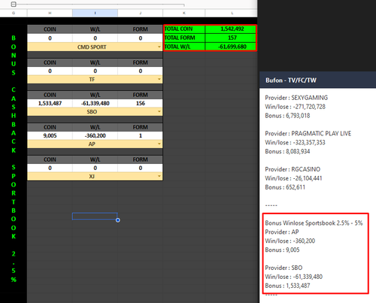Select column G header
Screen dimensions: 376x303
click(x=14, y=13)
